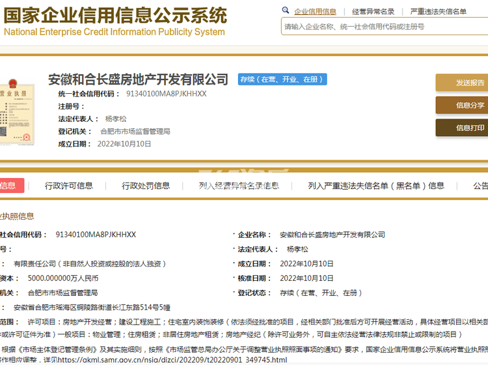Viewport: 488px width, 365px height.
Task: Switch to the 行政许可信息 tab
Action: [x=69, y=186]
